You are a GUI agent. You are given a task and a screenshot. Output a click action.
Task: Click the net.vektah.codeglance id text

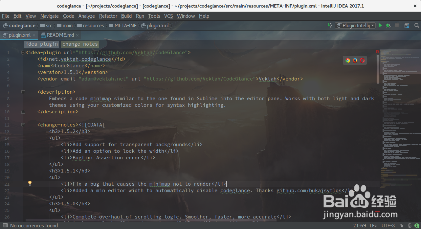pos(80,59)
